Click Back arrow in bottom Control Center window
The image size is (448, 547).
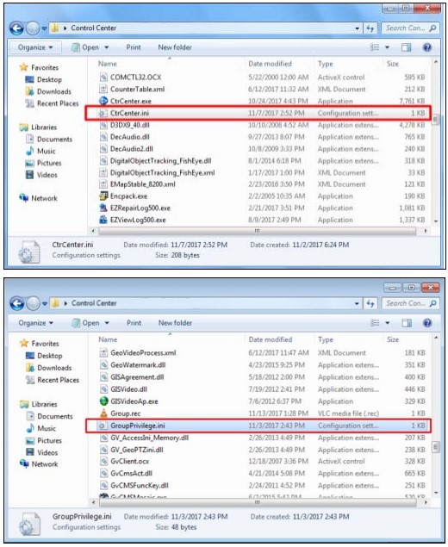click(x=16, y=303)
